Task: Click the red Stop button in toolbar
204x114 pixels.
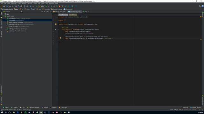Action: (x=60, y=6)
